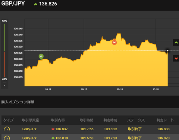Sort by 取引原資産 column header
The height and width of the screenshot is (140, 179).
click(31, 120)
